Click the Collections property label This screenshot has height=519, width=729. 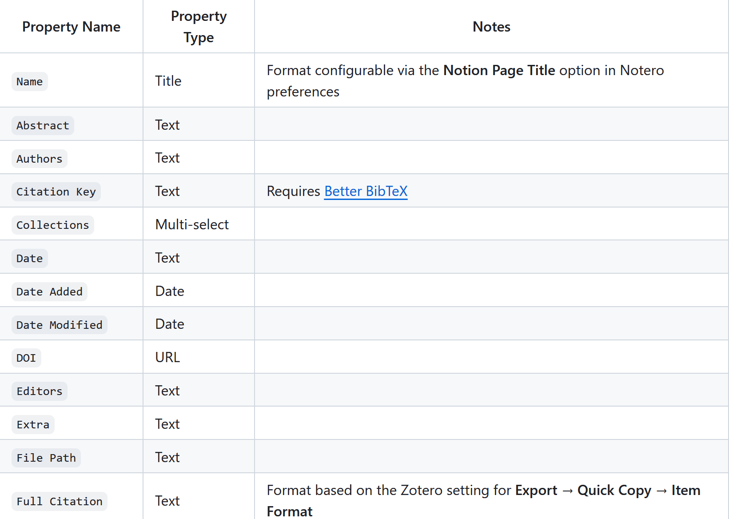53,225
